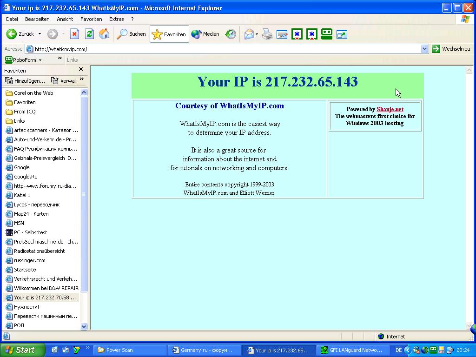Click the taskbar clock 20:24

pyautogui.click(x=463, y=350)
